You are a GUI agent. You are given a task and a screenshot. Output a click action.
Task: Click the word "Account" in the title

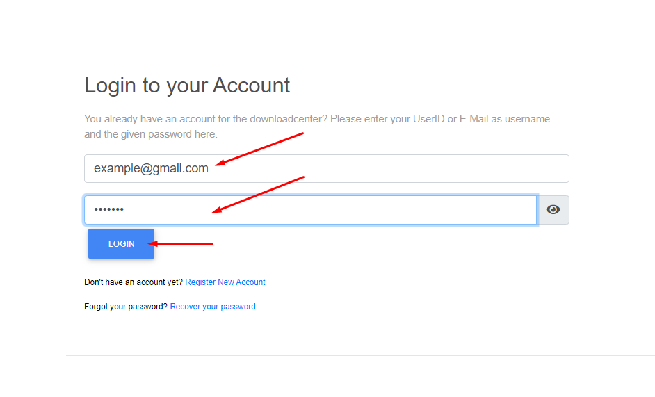(x=251, y=86)
